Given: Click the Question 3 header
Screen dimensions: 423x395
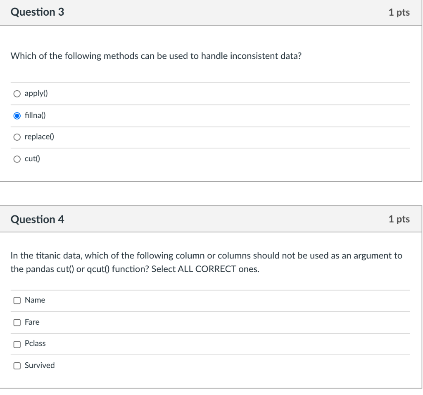Looking at the screenshot, I should coord(38,12).
